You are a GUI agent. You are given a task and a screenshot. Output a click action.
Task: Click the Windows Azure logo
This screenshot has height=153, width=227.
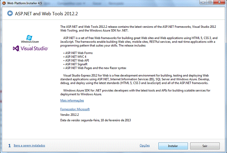click(30, 39)
